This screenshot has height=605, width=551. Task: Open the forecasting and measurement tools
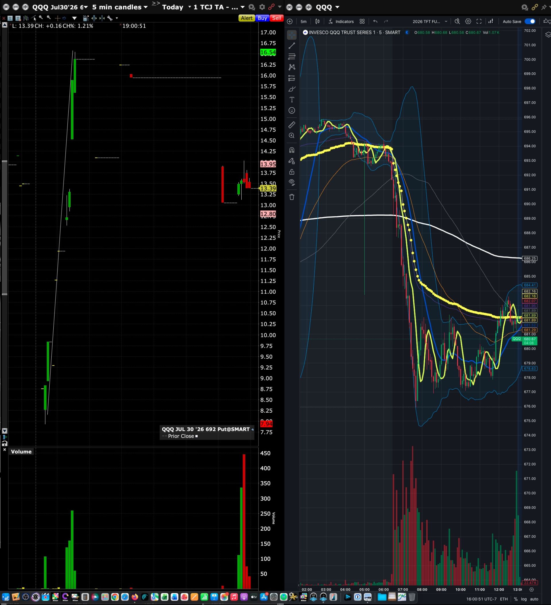(x=292, y=78)
